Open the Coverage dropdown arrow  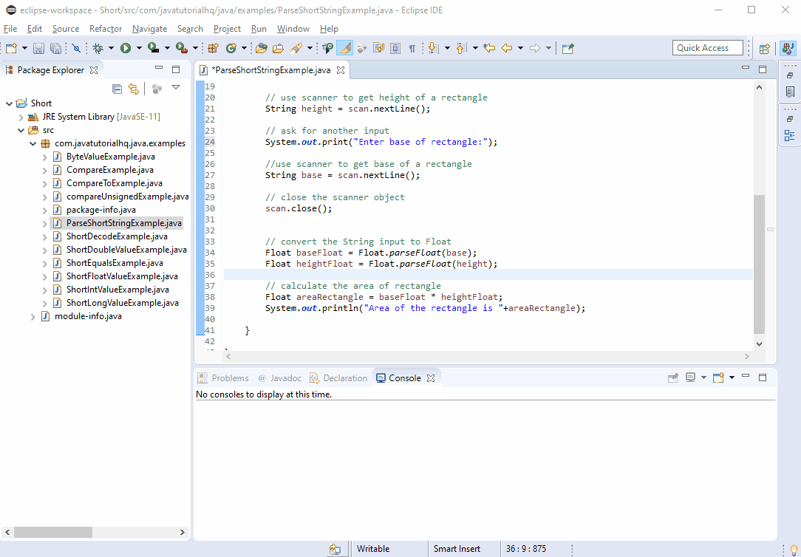click(x=166, y=48)
